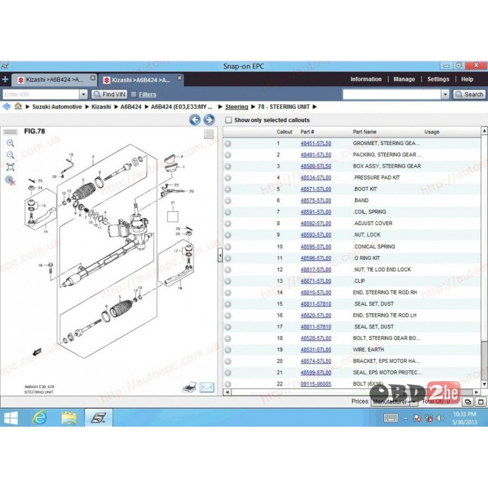Screen dimensions: 488x488
Task: Select row icon for GROMMET, STEERING GEAR
Action: 228,143
